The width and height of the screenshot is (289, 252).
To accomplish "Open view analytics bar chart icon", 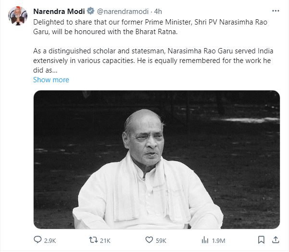I will 205,239.
